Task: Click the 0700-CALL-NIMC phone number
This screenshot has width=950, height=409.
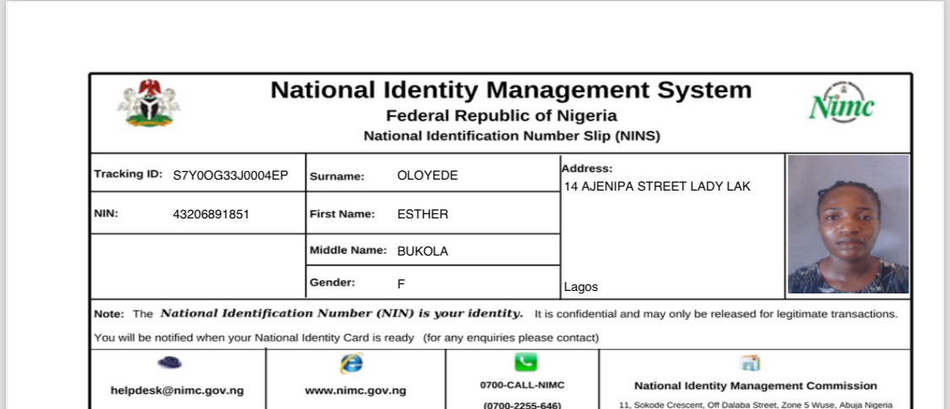Action: 522,385
